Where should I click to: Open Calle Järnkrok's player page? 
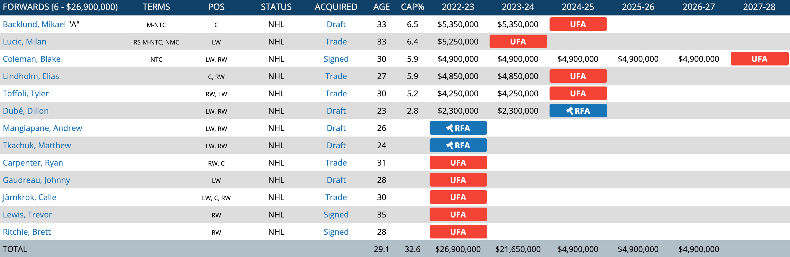click(x=30, y=197)
